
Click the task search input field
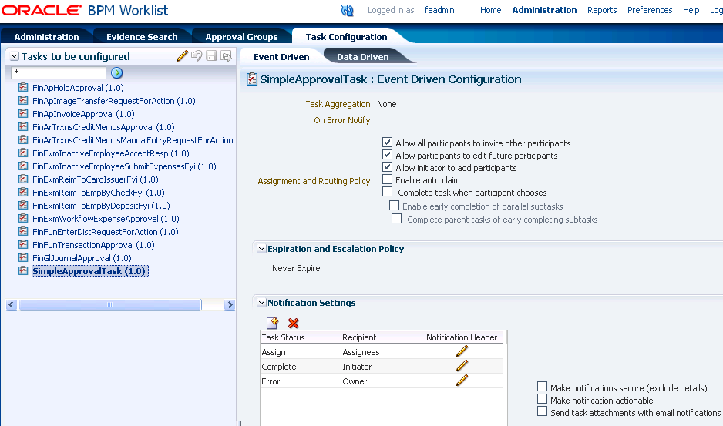click(59, 72)
